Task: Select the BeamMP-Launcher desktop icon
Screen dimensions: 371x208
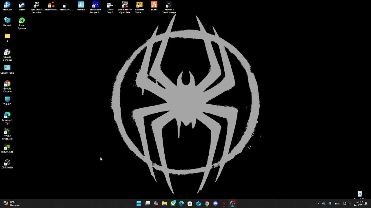Action: pyautogui.click(x=66, y=6)
